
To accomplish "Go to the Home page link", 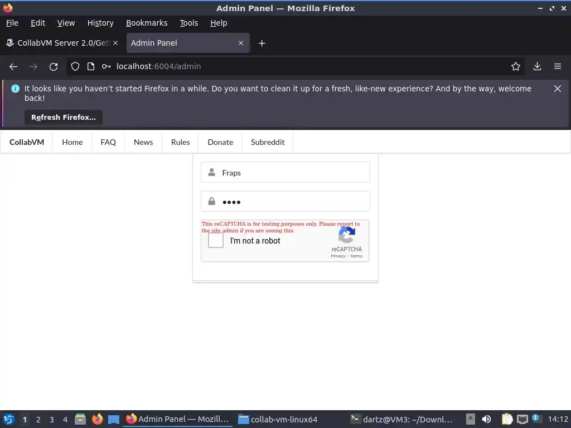I will (72, 142).
